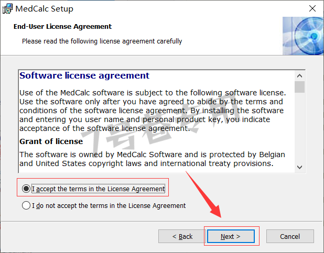Go back with the Back button
Image resolution: width=324 pixels, height=253 pixels.
[x=182, y=236]
